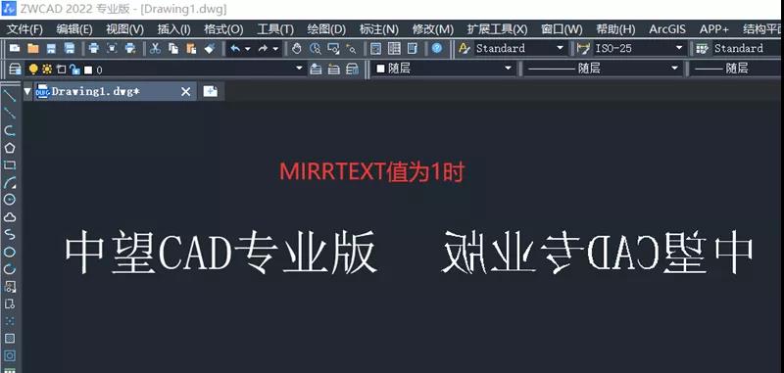Open the Tool Palettes icon
This screenshot has height=373, width=784.
click(x=413, y=48)
